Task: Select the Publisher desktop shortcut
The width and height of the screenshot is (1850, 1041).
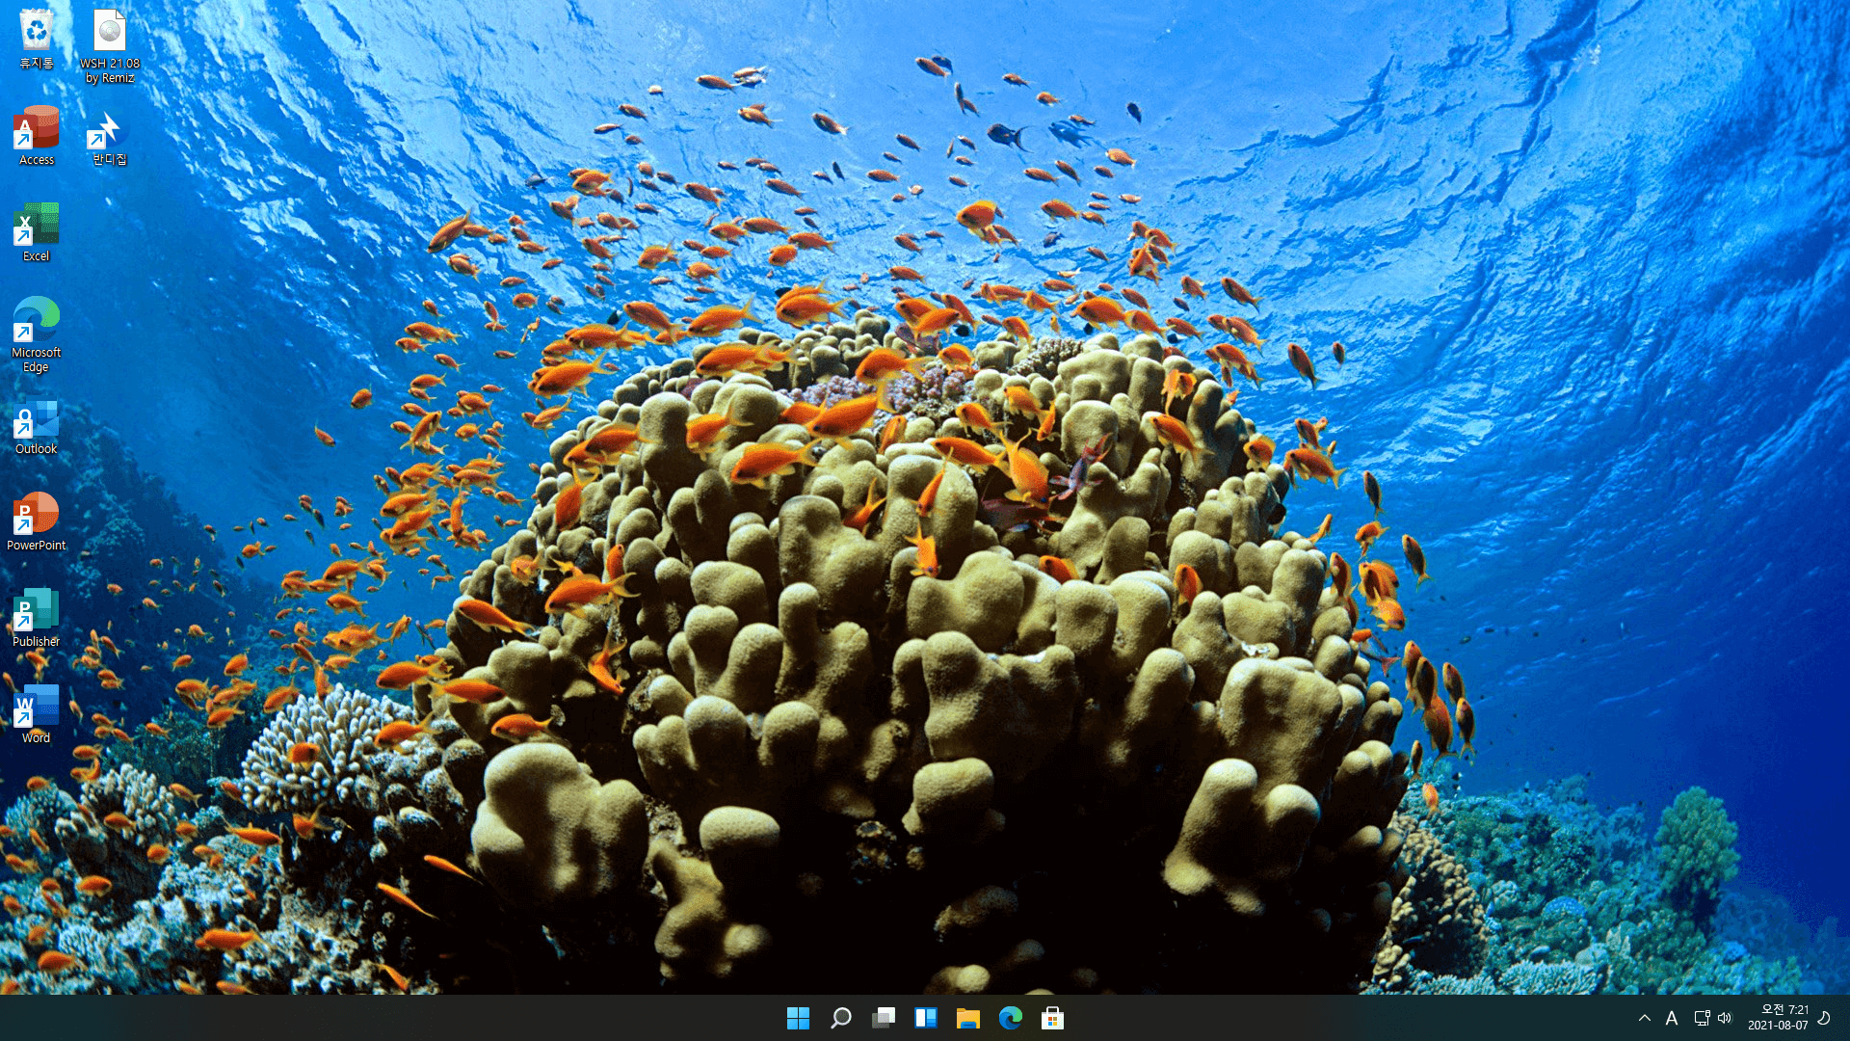Action: pyautogui.click(x=37, y=618)
